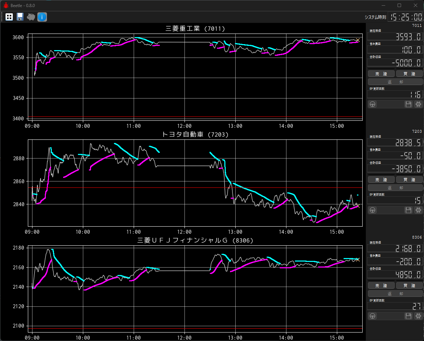Screen dimensions: 424x341
Task: Maximize the Beetle window
Action: 399,5
